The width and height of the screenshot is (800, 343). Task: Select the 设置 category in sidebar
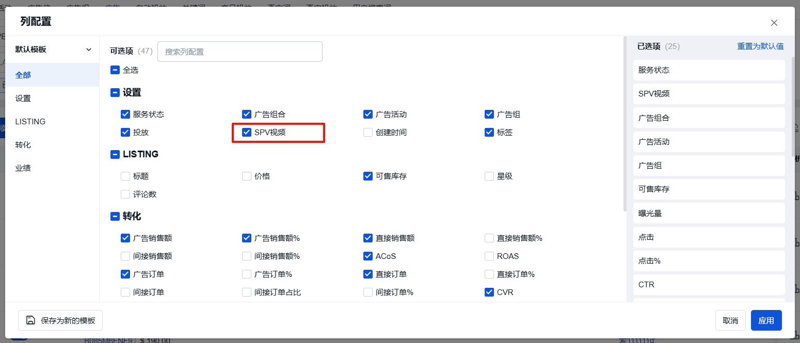[23, 98]
